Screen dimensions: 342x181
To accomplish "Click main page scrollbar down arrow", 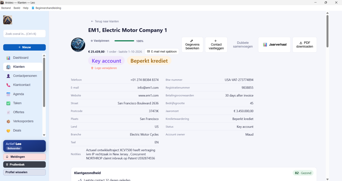I will [x=327, y=179].
